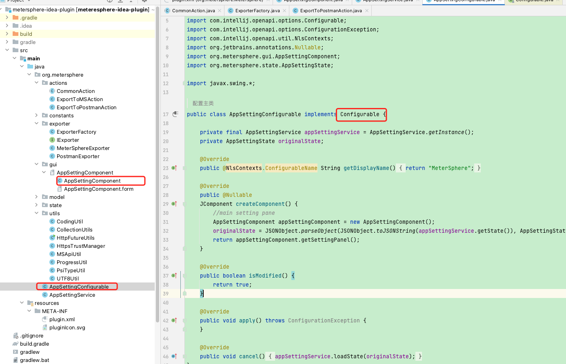566x364 pixels.
Task: Select ExportToPostmanAction in the project tree
Action: pyautogui.click(x=87, y=107)
